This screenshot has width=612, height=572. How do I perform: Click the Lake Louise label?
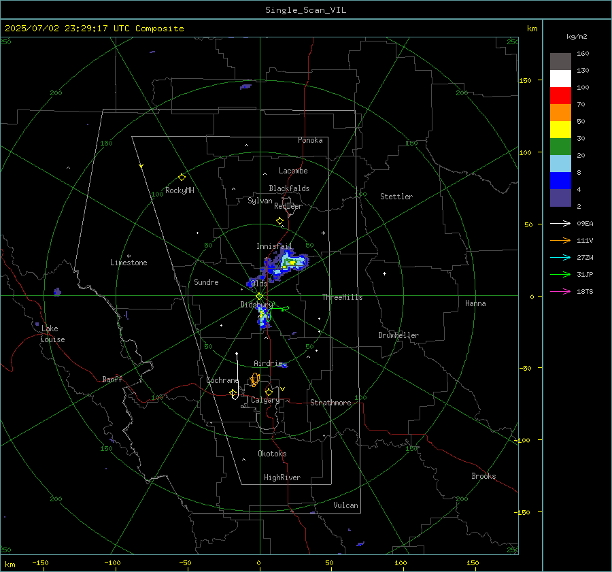52,334
